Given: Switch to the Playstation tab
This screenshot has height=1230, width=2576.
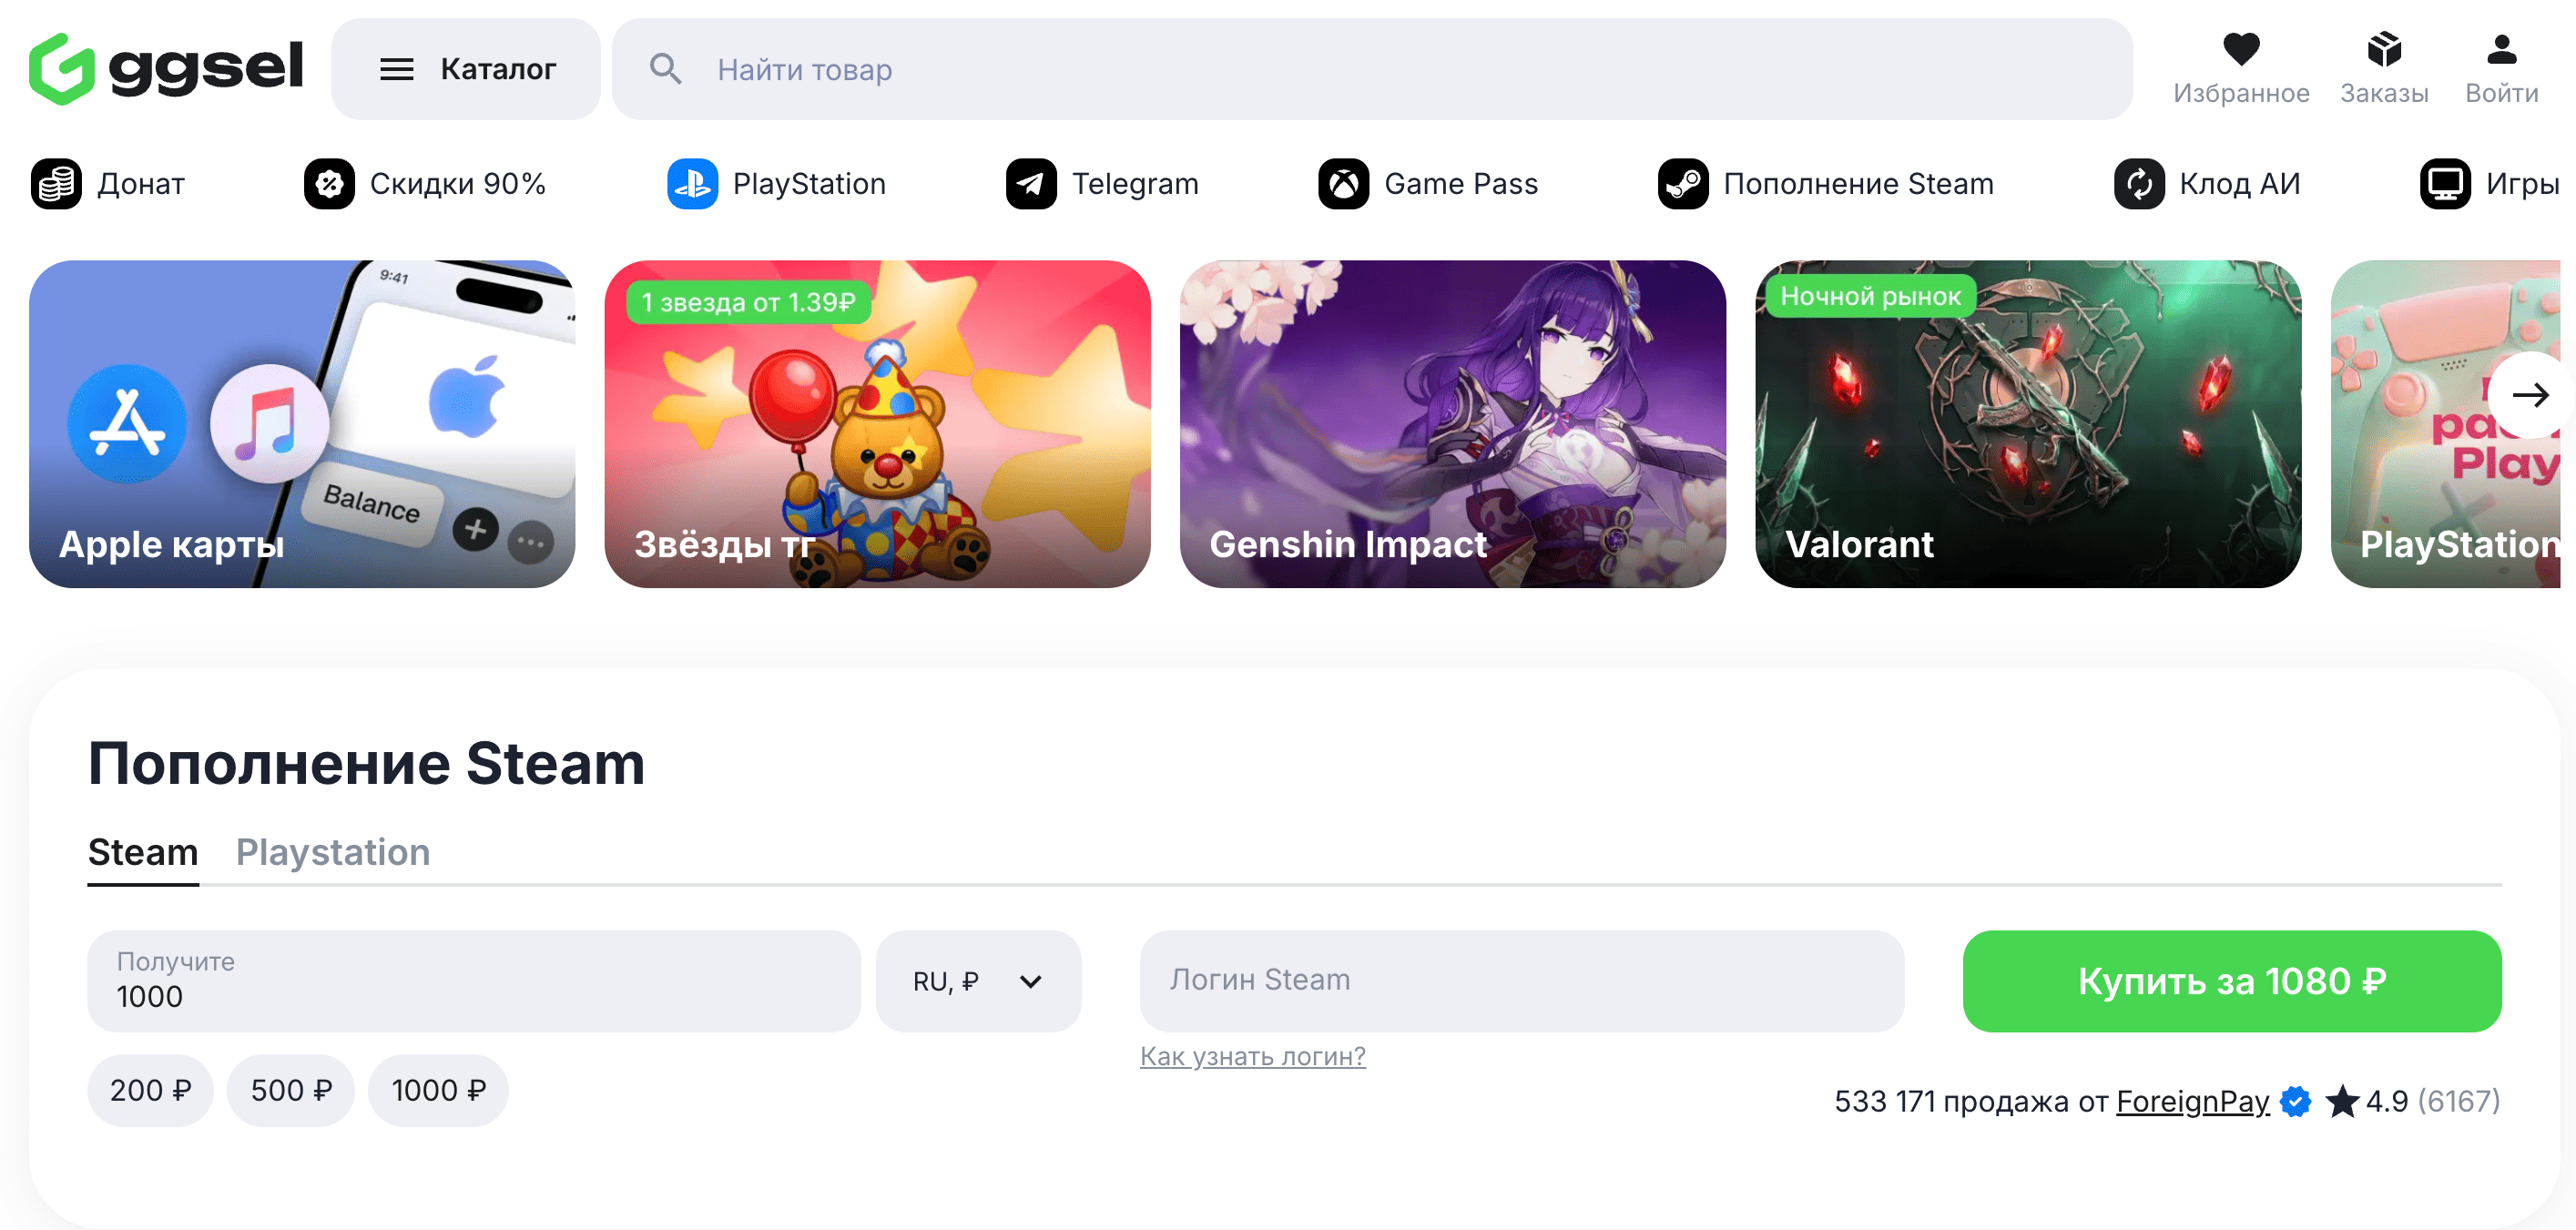Looking at the screenshot, I should 333,852.
